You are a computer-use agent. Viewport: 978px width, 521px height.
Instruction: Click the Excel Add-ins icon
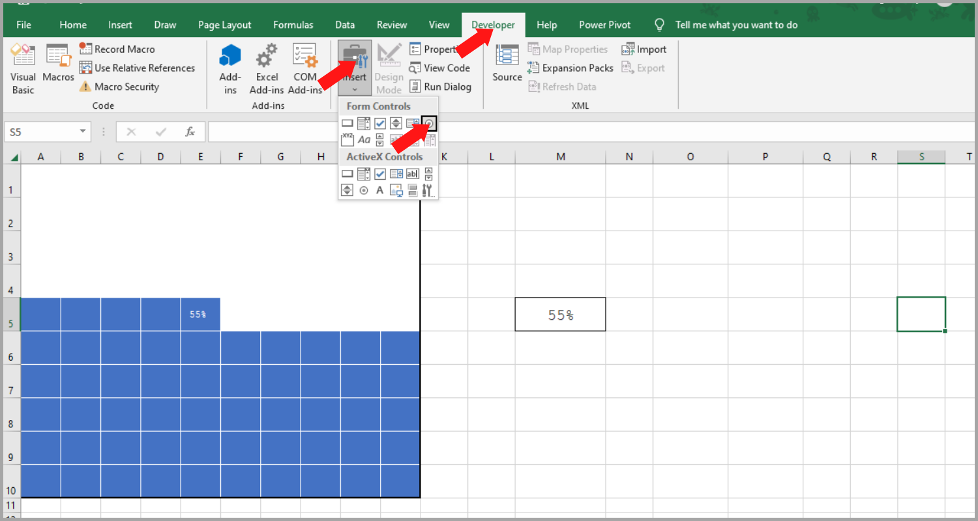267,68
